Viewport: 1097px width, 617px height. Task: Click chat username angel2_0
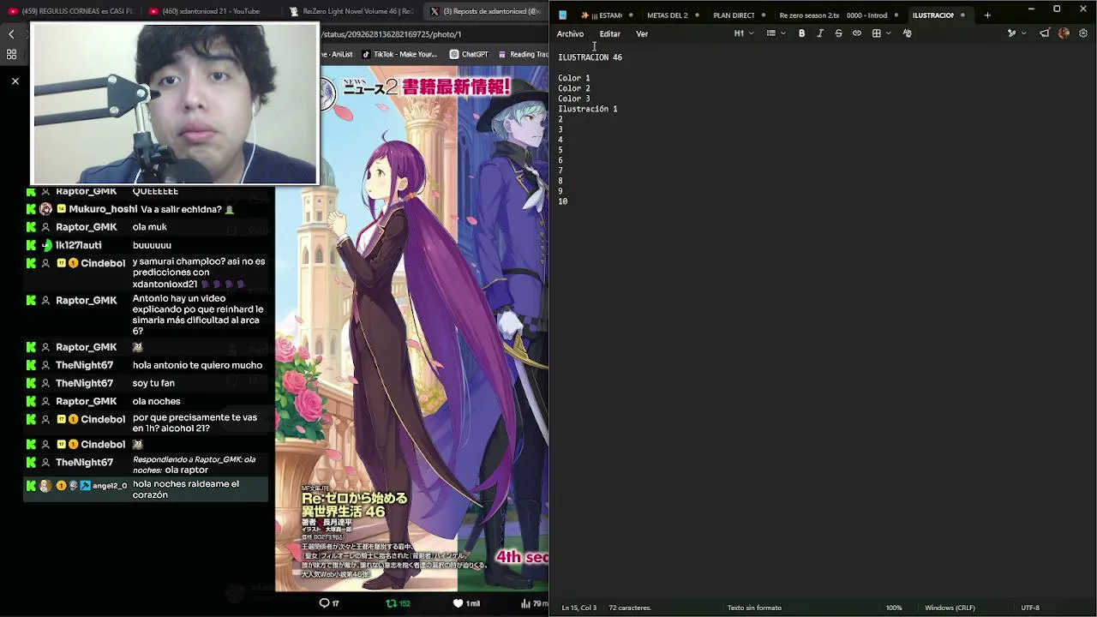[110, 486]
